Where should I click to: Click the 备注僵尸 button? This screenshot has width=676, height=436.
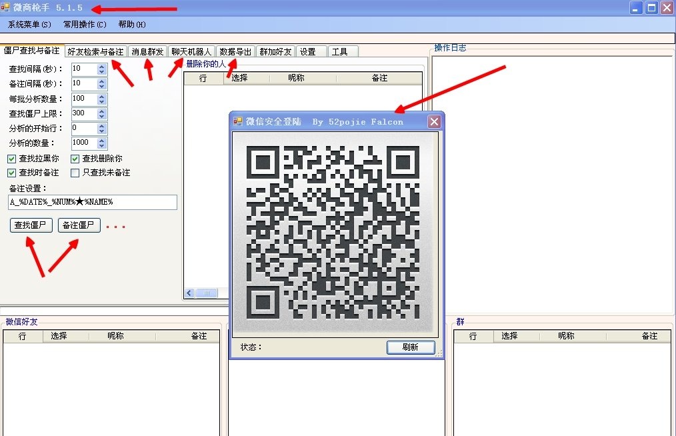click(79, 225)
